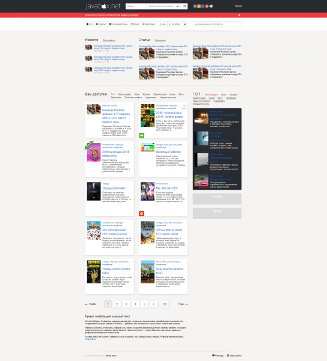
Task: Open the 'Подробнее' link under the SEO text
Action: coord(91,339)
